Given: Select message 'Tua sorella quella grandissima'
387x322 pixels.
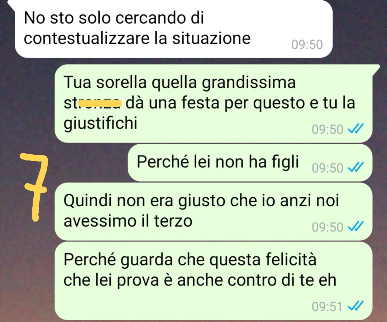Looking at the screenshot, I should click(214, 104).
